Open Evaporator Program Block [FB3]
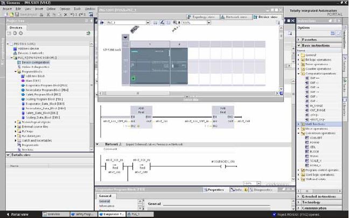Viewport: 349px width, 218px height. coord(46,85)
